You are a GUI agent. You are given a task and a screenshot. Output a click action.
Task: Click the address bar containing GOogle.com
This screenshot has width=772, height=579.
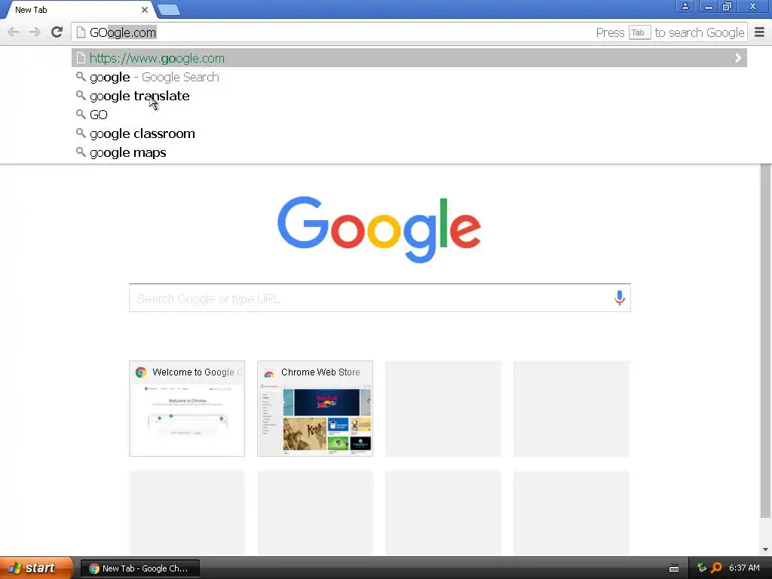point(409,32)
